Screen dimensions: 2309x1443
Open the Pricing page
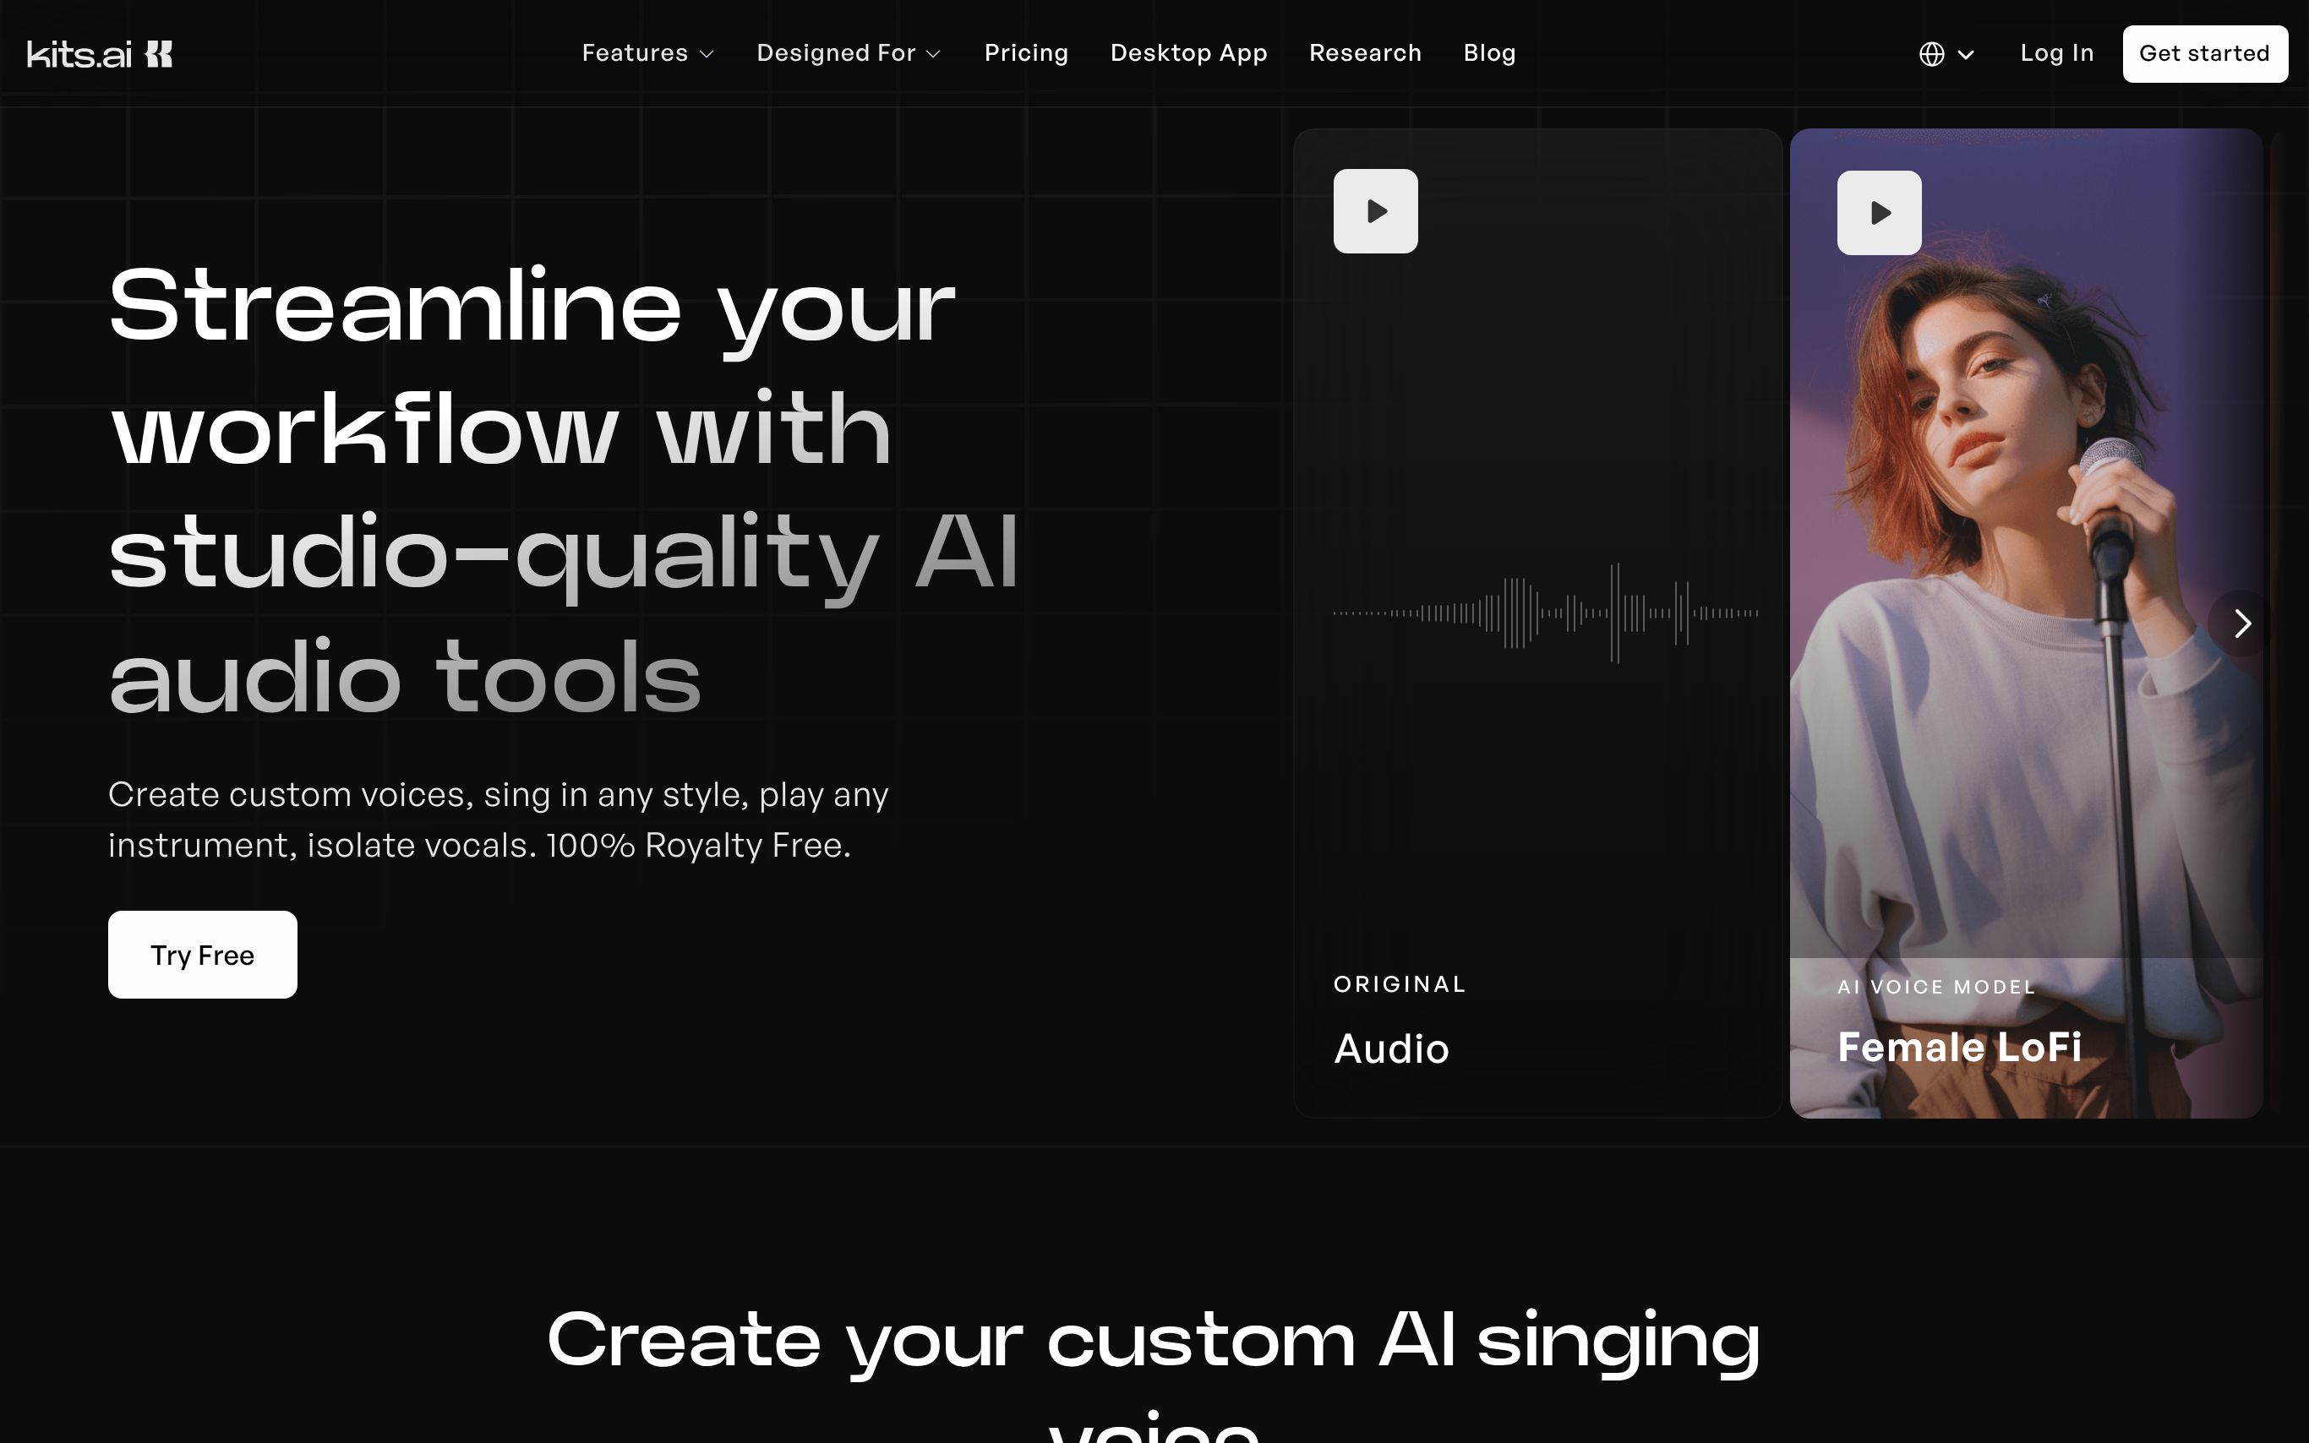click(1025, 53)
